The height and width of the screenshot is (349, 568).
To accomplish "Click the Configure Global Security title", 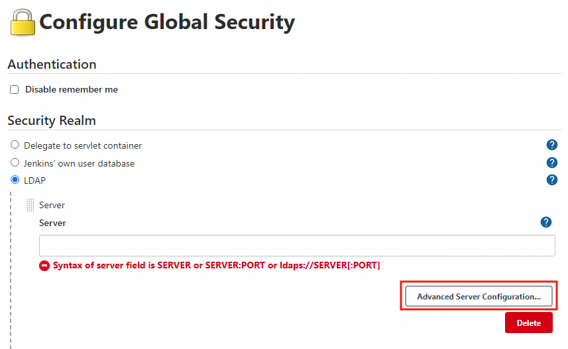I will coord(167,22).
